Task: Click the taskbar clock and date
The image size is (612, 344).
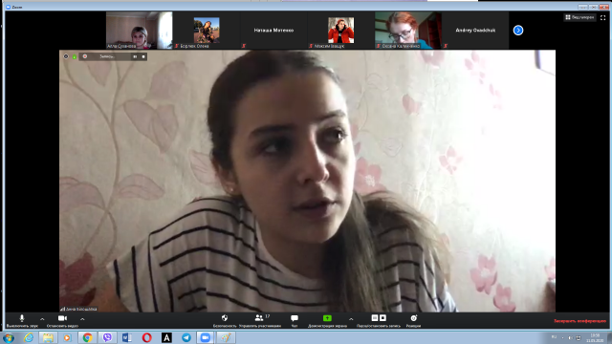Action: click(x=595, y=337)
